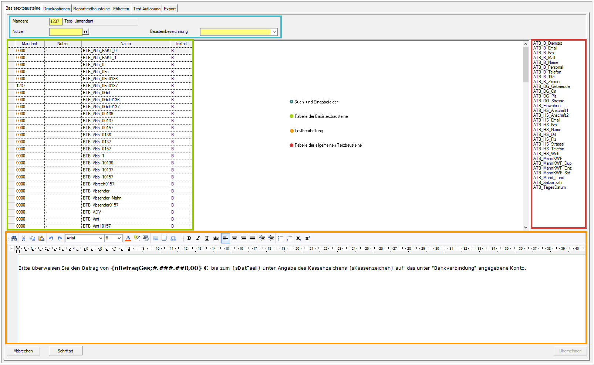Click the paste clipboard icon

click(41, 238)
